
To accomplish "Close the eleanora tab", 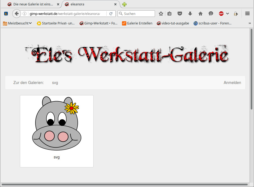I will [115, 4].
